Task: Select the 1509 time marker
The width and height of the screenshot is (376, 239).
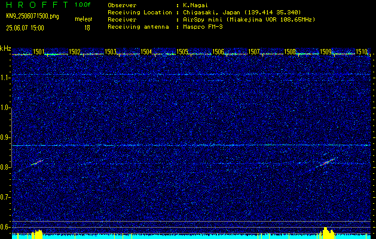Action: 326,51
